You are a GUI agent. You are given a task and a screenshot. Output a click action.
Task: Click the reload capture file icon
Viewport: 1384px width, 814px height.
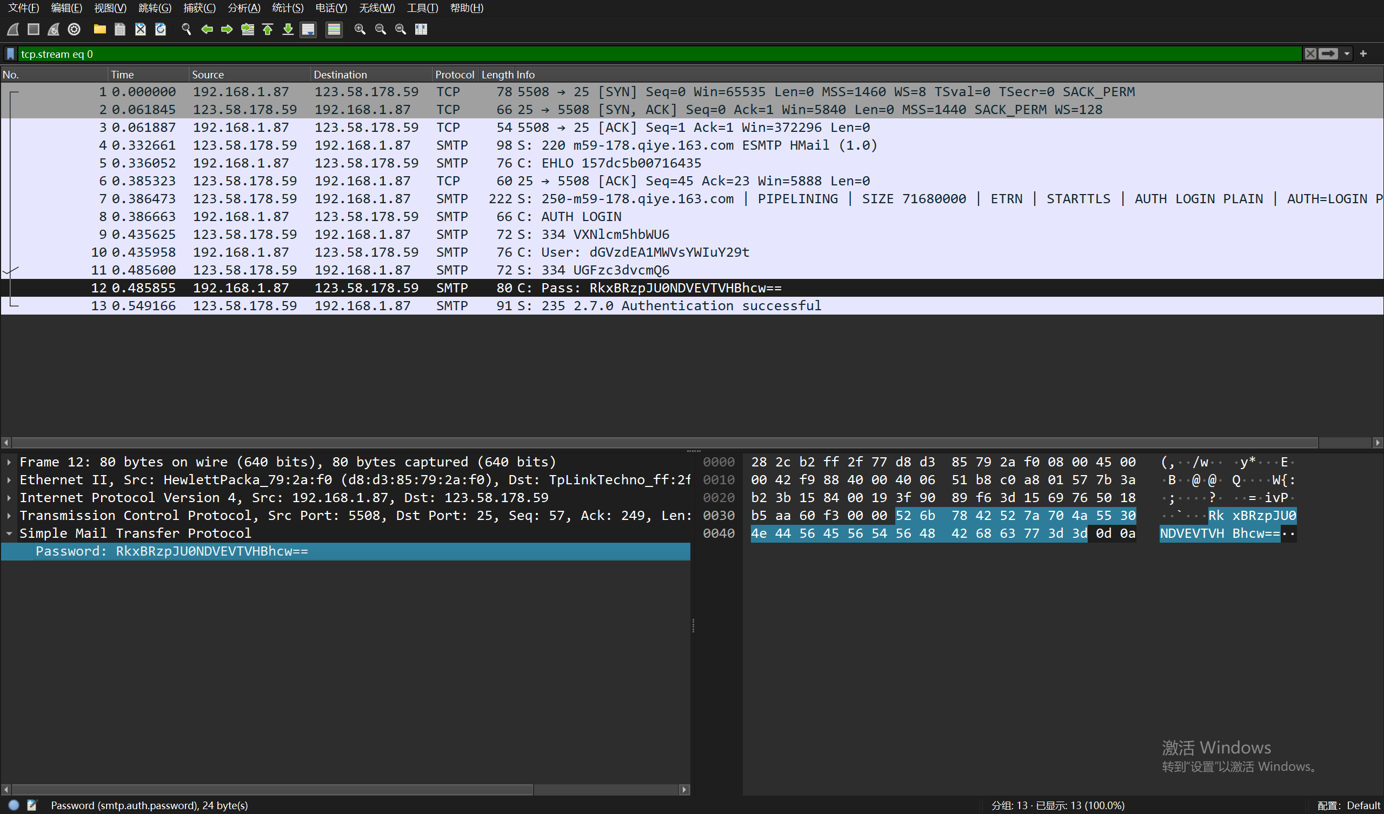click(161, 29)
